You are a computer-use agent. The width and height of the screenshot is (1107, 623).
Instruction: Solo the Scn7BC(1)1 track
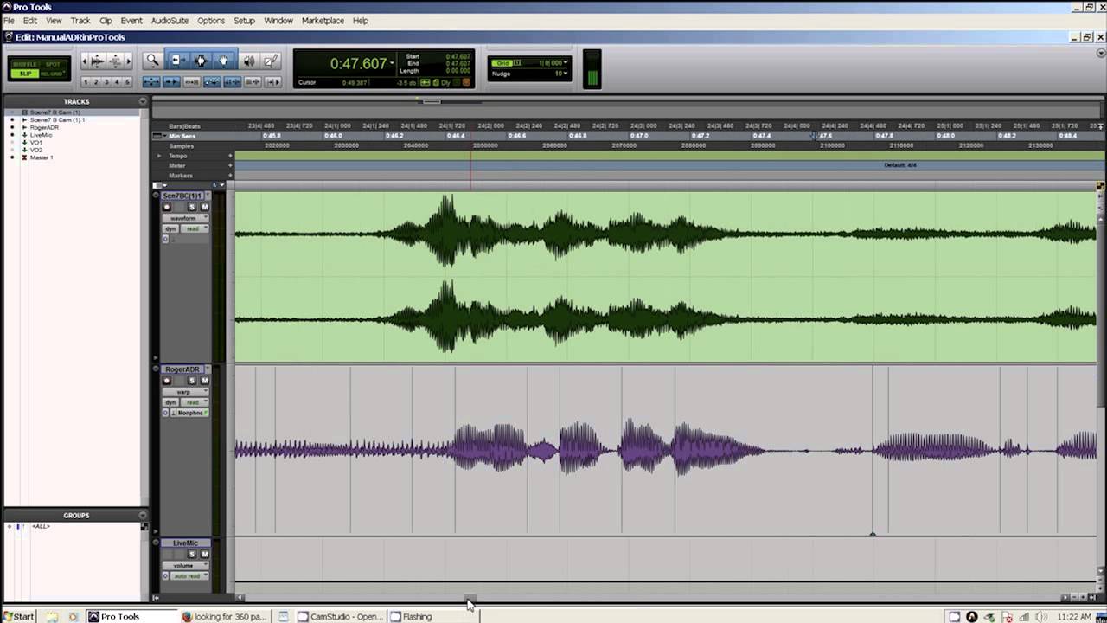(192, 207)
